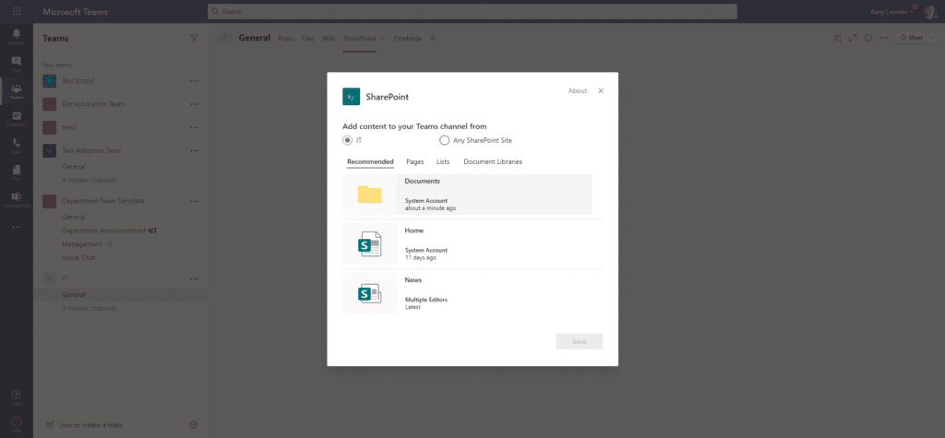Start a meeting with the Meet button

(x=910, y=38)
